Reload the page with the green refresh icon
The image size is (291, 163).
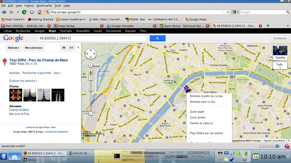tap(24, 12)
